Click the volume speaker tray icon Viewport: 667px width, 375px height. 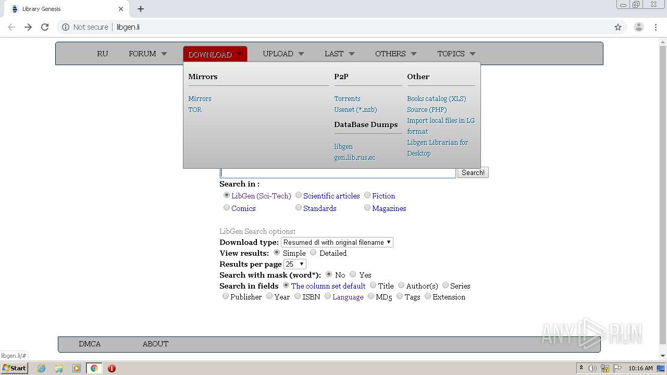pos(592,368)
